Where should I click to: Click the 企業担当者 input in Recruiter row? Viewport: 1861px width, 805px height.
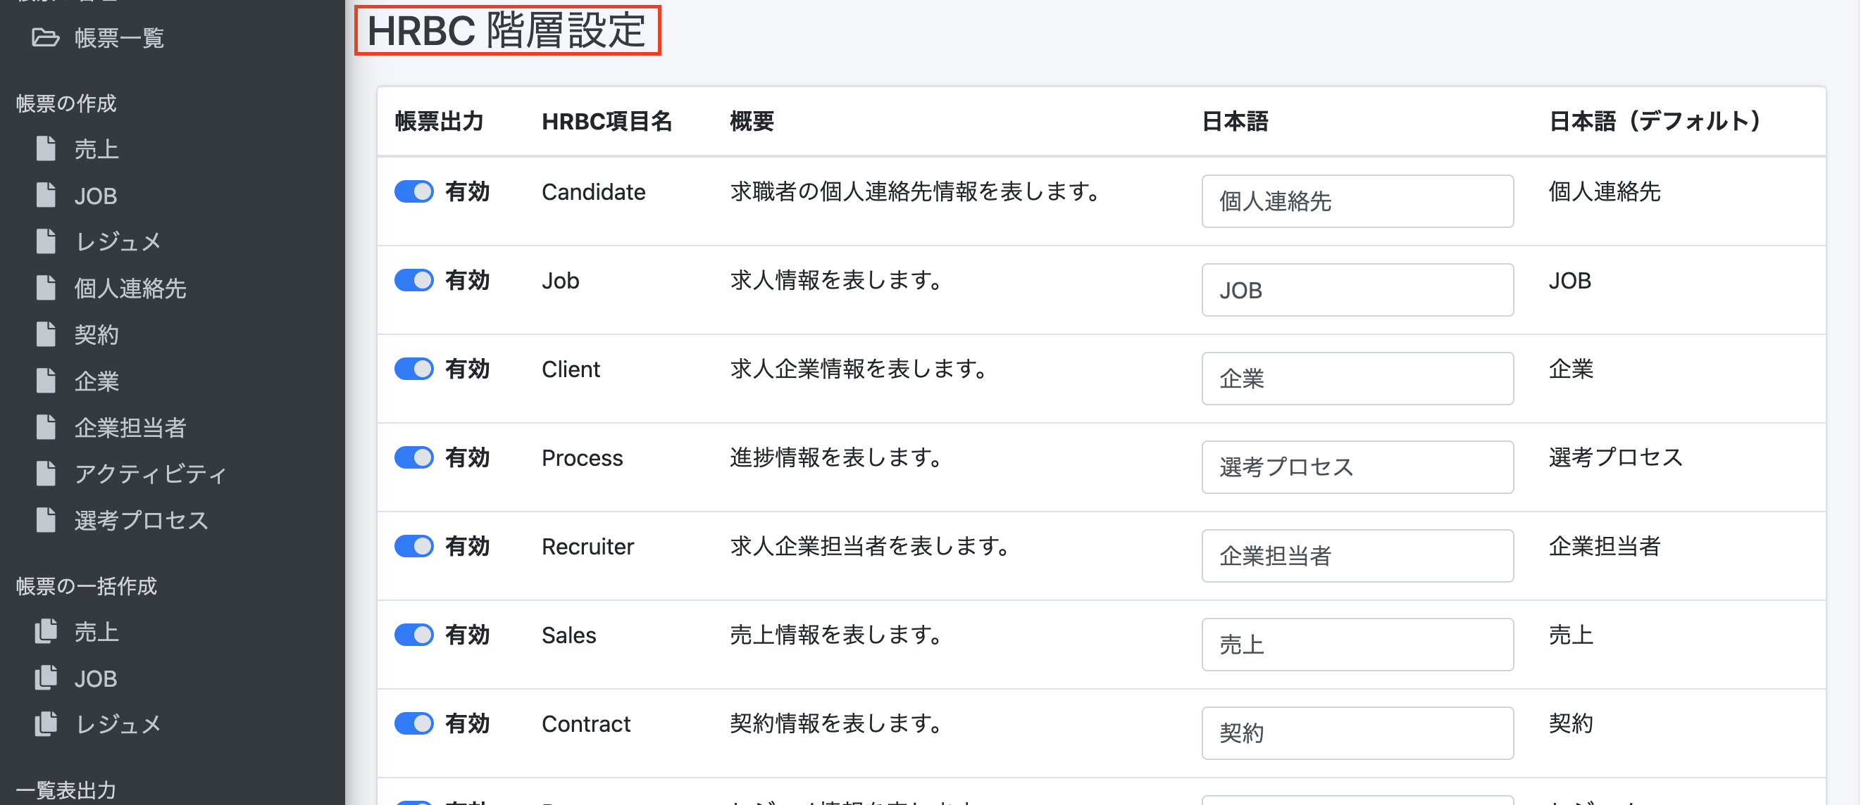point(1357,556)
